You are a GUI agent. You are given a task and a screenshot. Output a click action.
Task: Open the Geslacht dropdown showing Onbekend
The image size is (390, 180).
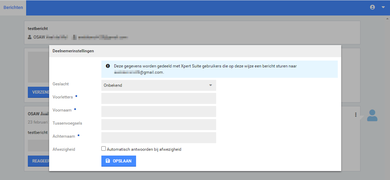(158, 85)
